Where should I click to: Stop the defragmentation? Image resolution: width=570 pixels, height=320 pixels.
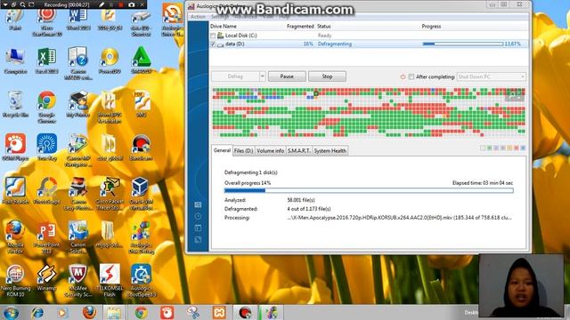click(x=327, y=76)
